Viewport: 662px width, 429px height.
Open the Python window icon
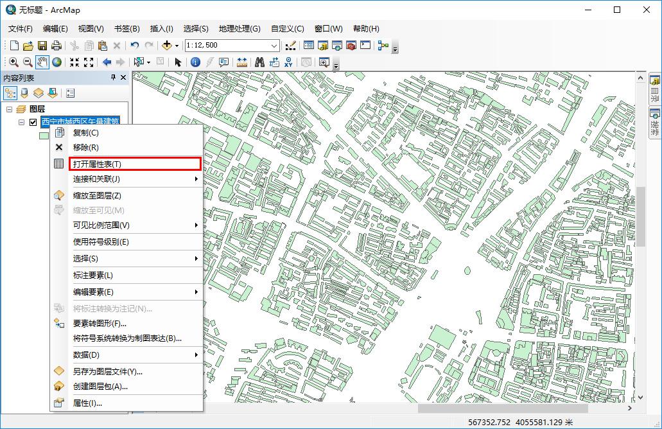pyautogui.click(x=365, y=46)
